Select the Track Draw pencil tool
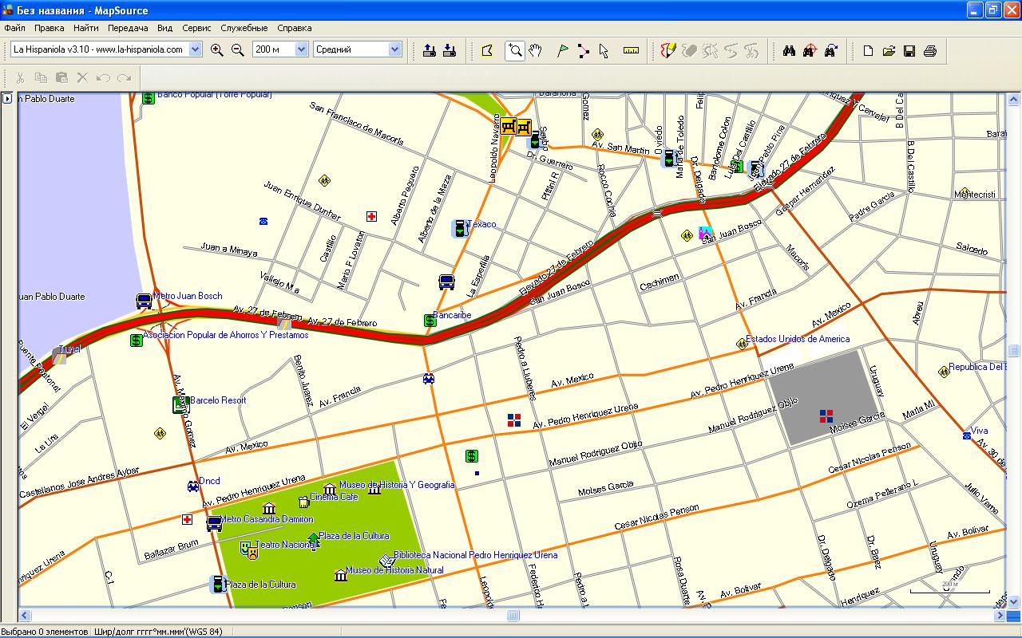The width and height of the screenshot is (1022, 638). [x=668, y=51]
